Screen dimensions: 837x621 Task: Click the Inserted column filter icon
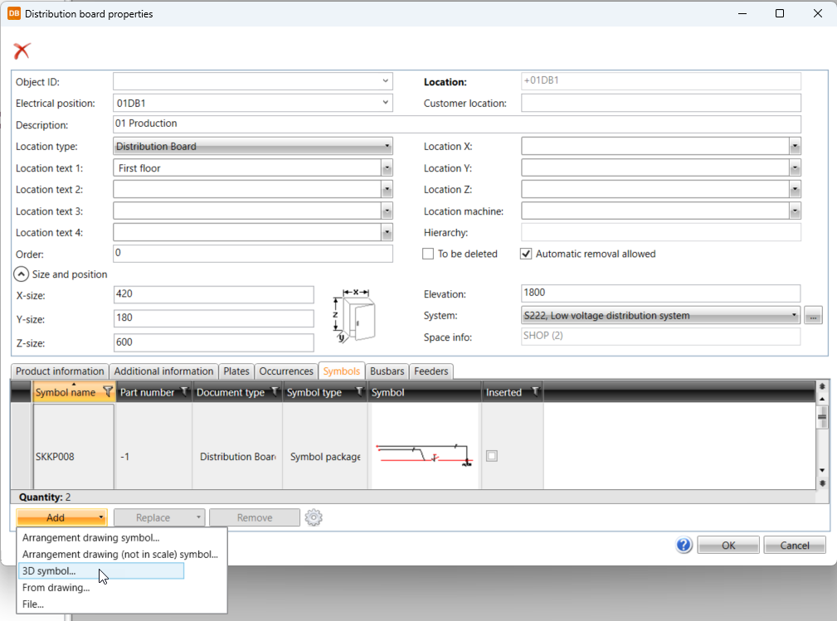click(x=535, y=392)
